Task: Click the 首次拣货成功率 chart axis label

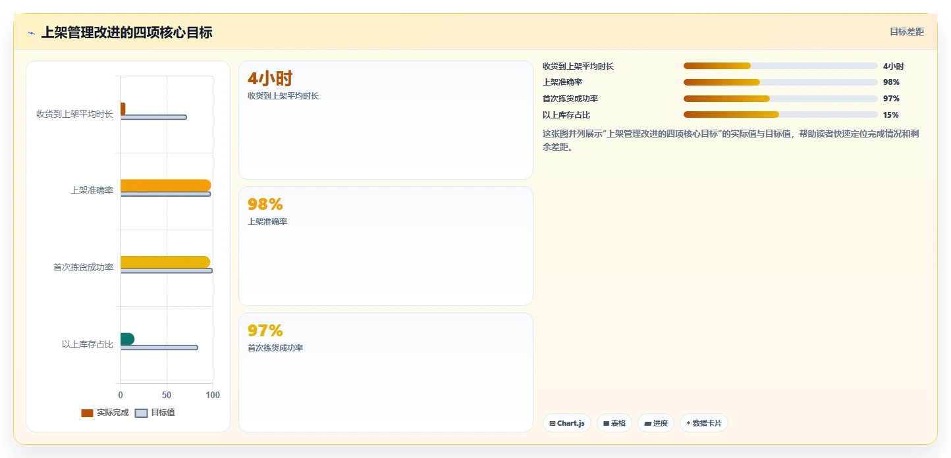Action: coord(84,267)
